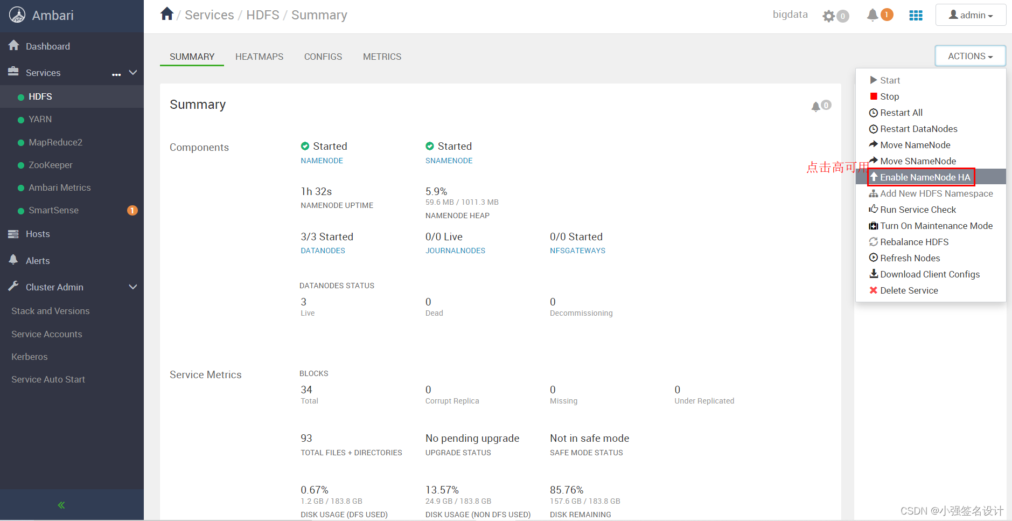This screenshot has height=521, width=1012.
Task: Toggle the ACTIONS dropdown button
Action: pos(971,56)
